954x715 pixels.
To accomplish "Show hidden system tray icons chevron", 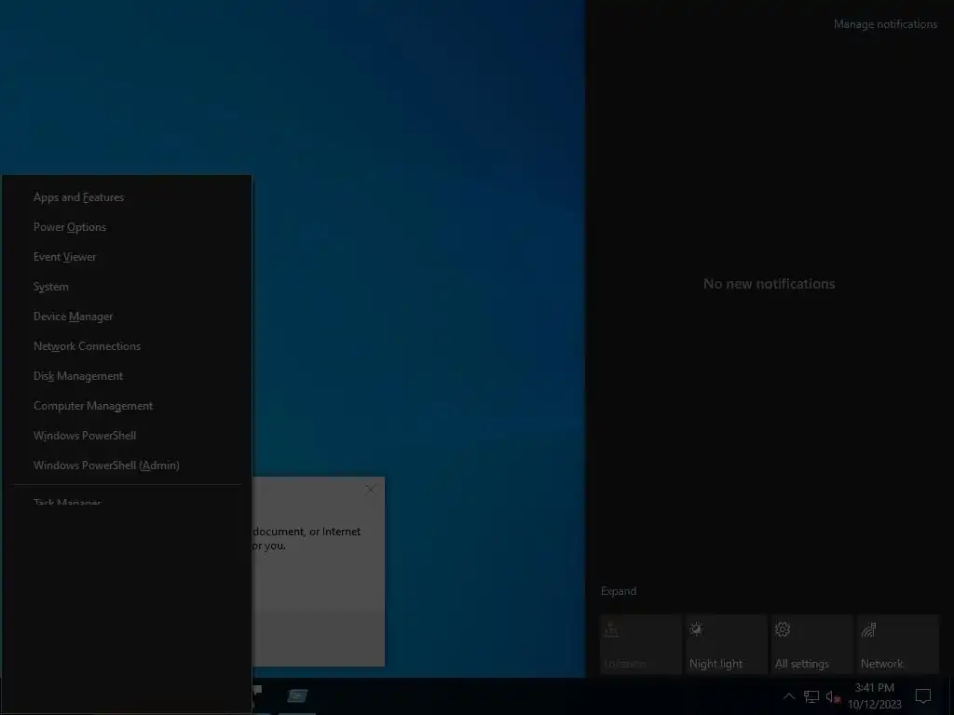I will point(788,696).
